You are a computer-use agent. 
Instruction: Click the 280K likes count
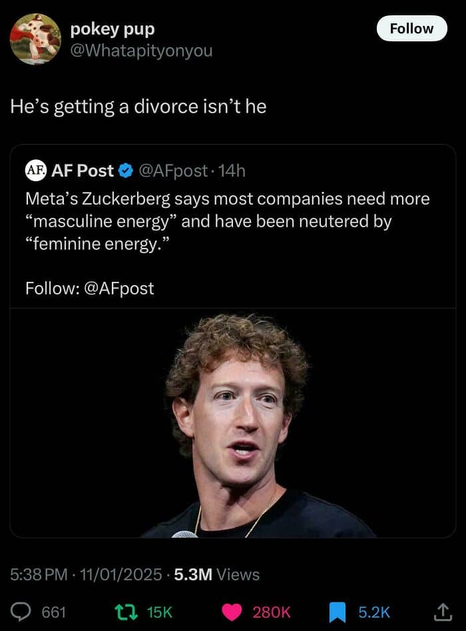271,612
